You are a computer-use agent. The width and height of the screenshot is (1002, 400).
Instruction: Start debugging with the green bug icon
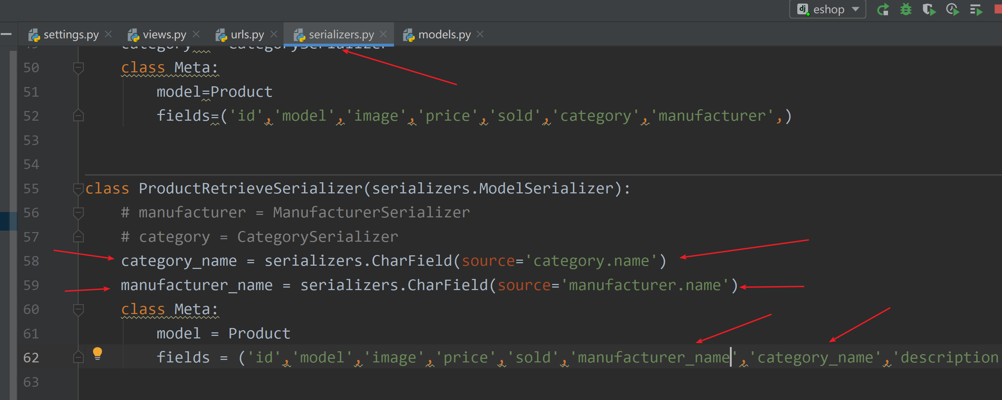(906, 9)
